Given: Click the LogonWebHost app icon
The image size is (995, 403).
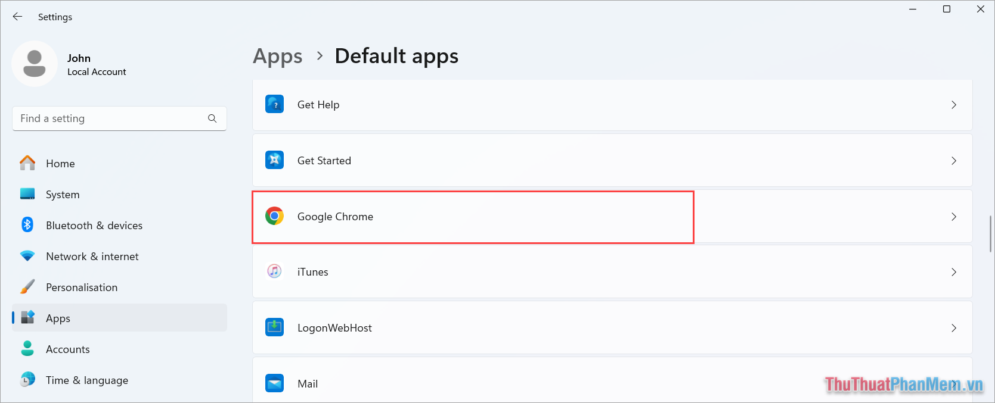Looking at the screenshot, I should pos(274,327).
